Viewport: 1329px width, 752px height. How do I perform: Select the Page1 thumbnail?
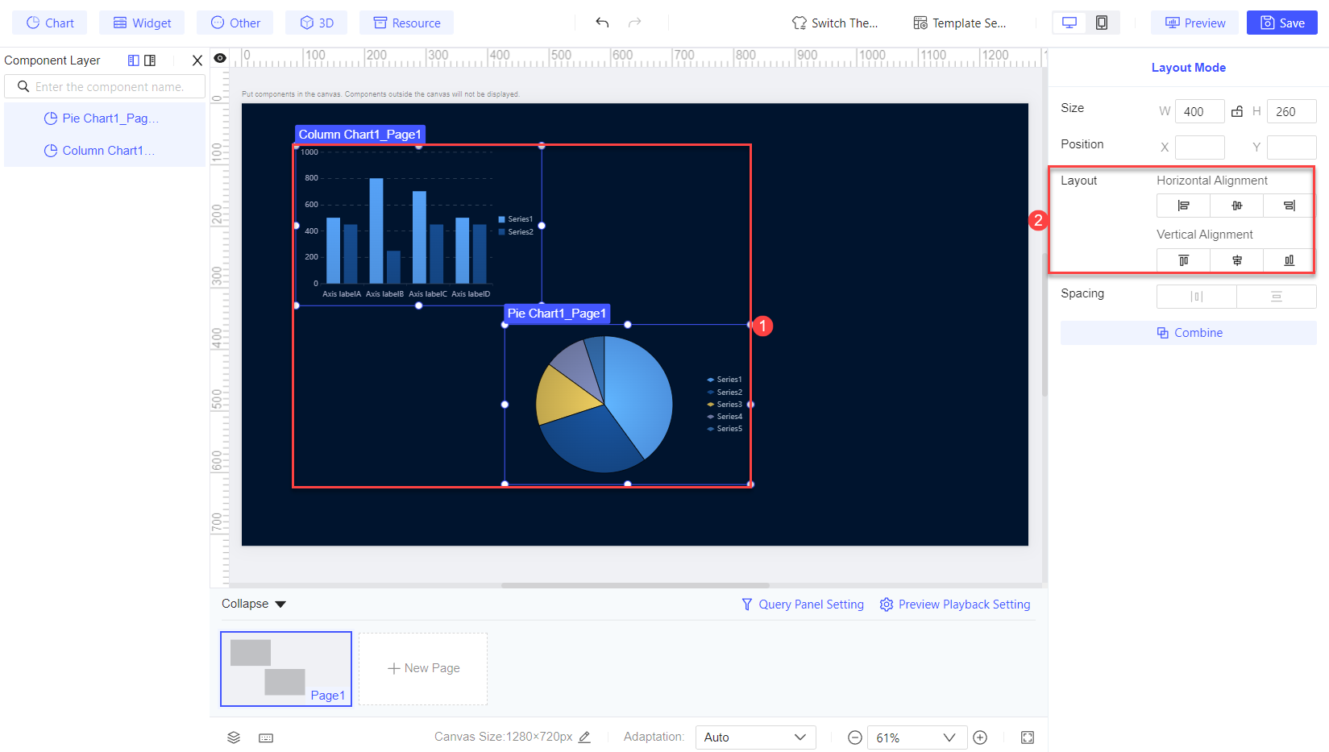[286, 669]
